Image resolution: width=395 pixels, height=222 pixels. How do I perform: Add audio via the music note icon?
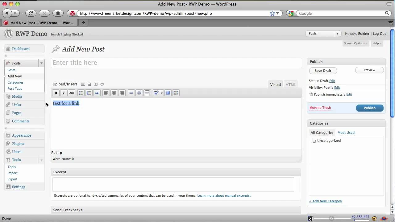pyautogui.click(x=96, y=84)
